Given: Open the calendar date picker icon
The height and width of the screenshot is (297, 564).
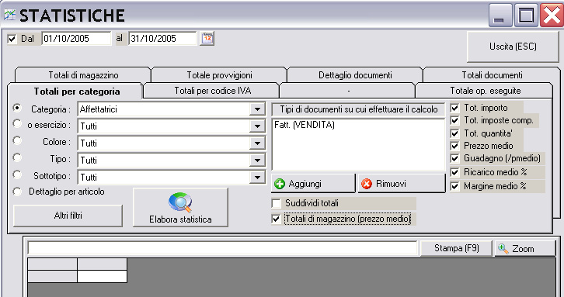Looking at the screenshot, I should [x=207, y=38].
